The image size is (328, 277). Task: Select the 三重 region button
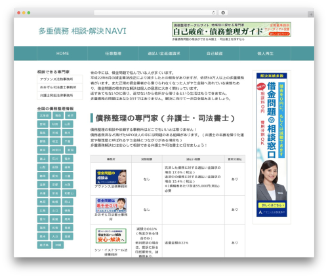(x=68, y=176)
